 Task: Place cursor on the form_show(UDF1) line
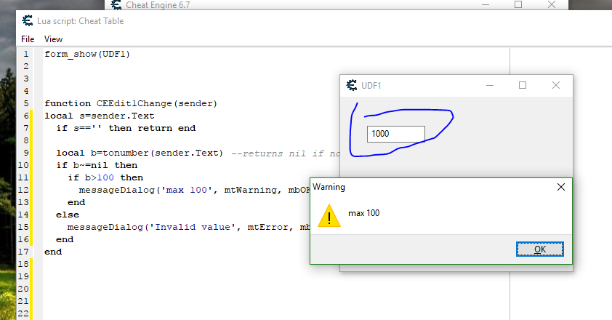(87, 54)
